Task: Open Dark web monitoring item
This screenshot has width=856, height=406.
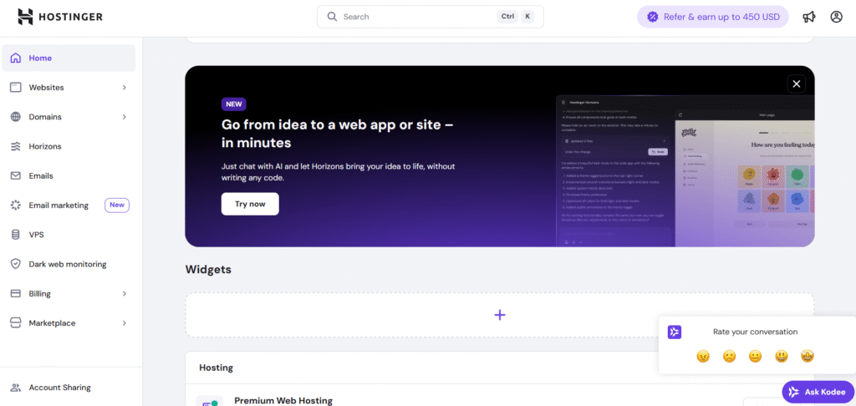Action: click(x=69, y=264)
